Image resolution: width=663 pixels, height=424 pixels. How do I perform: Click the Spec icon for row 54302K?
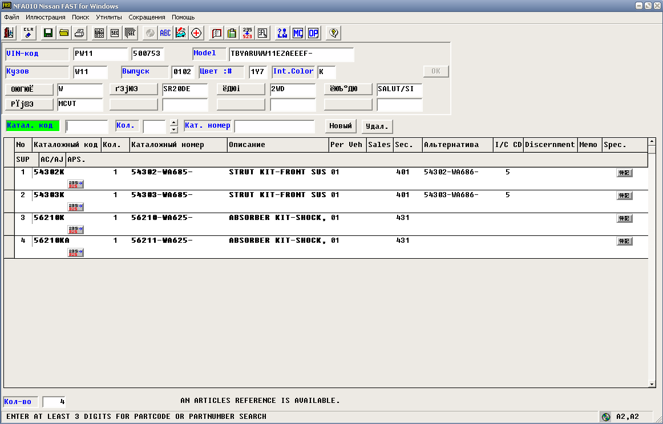coord(625,173)
